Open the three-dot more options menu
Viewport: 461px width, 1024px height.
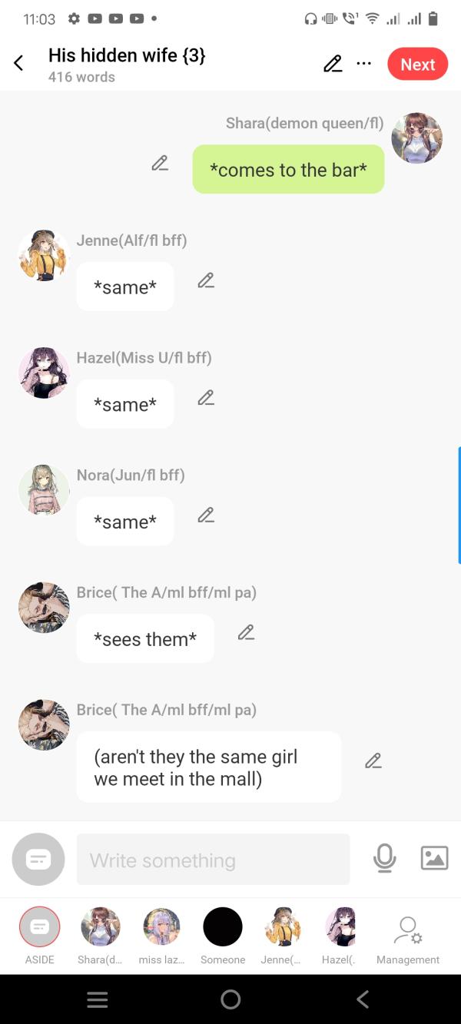tap(364, 64)
